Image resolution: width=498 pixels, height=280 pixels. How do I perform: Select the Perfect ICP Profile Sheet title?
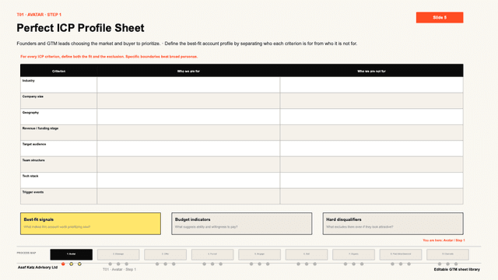pos(80,28)
